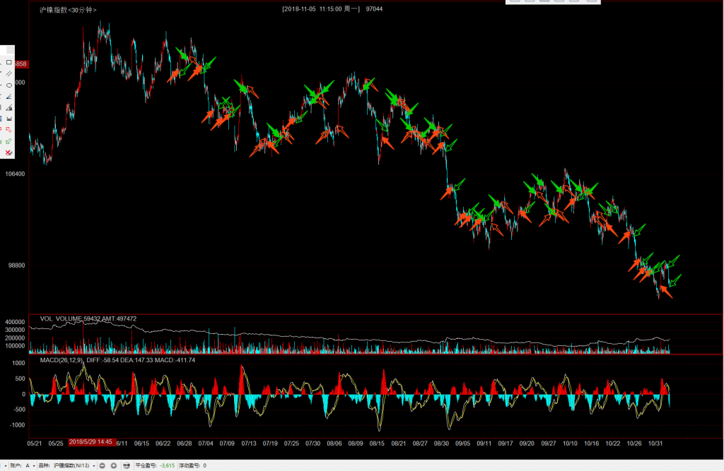This screenshot has height=471, width=724.
Task: Open the 账户 account dropdown
Action: click(29, 465)
